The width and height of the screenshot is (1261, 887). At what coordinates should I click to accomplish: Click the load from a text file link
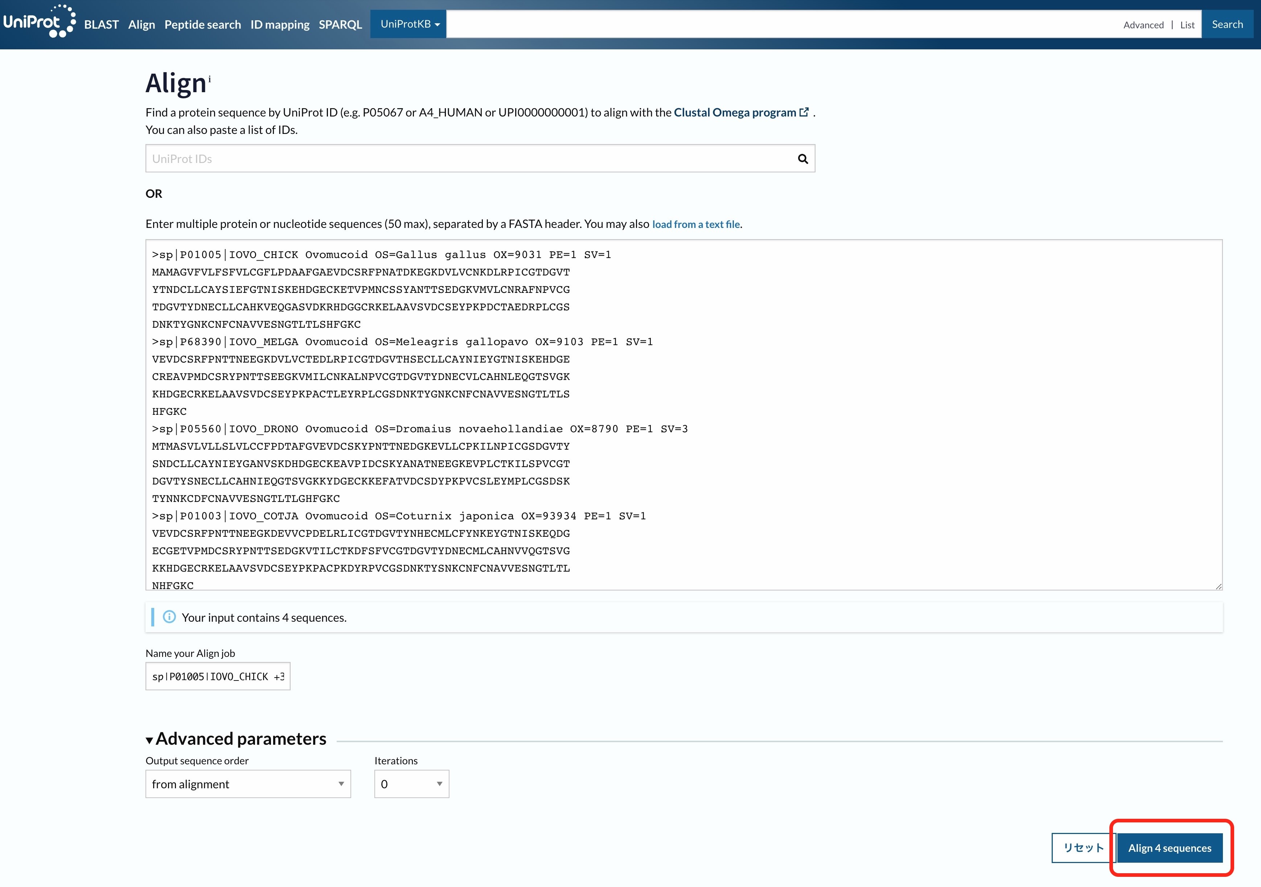click(x=696, y=224)
